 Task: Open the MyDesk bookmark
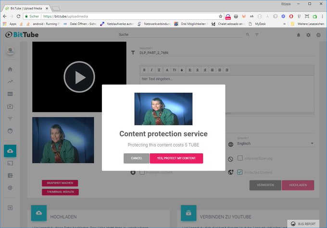257,24
